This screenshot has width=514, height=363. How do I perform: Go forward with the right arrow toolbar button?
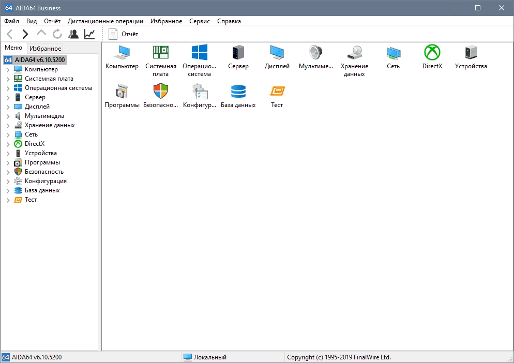pyautogui.click(x=25, y=34)
